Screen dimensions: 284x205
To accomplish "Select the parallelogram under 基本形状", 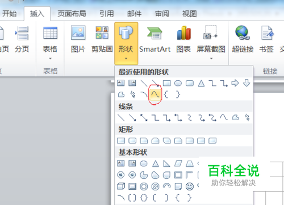I will coord(178,163).
